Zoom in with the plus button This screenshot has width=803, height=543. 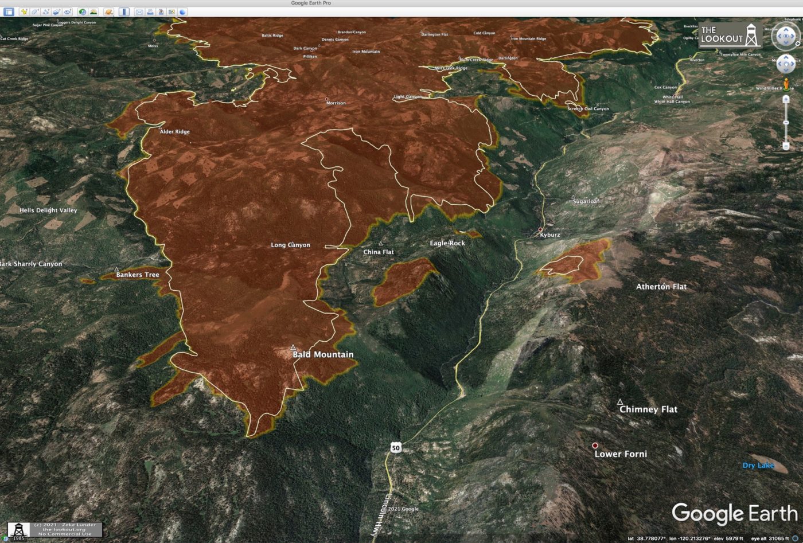click(x=786, y=99)
